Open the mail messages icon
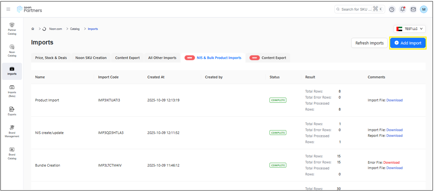Viewport: 434px width, 192px height. coord(413,10)
